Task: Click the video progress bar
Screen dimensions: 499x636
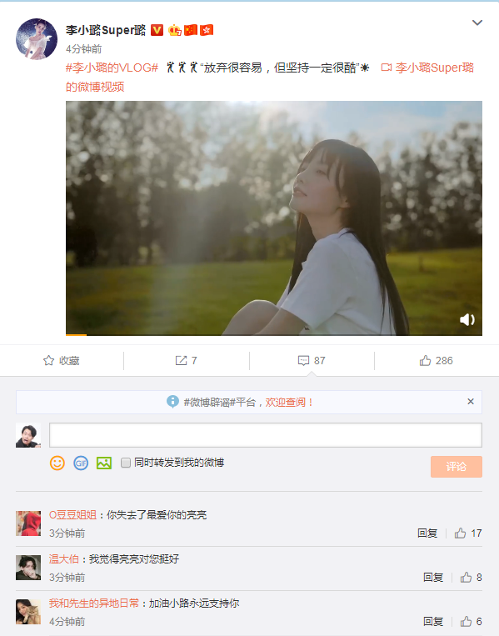Action: pos(274,334)
